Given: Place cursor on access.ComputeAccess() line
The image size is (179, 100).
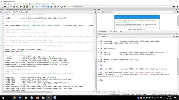Looking at the screenshot, I should tap(14, 51).
